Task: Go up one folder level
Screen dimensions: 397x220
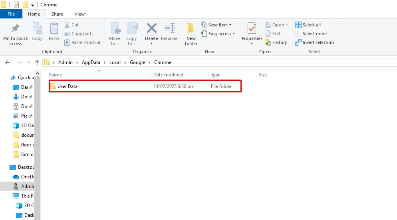Action: [37, 62]
